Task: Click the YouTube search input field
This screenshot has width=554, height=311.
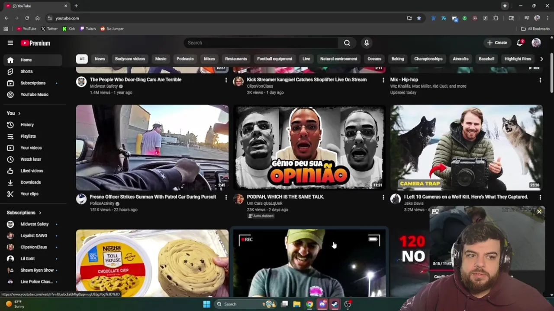Action: coord(261,43)
